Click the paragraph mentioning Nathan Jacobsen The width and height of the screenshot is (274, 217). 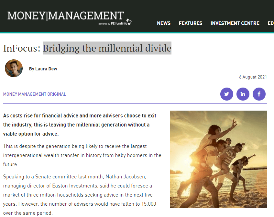click(80, 195)
